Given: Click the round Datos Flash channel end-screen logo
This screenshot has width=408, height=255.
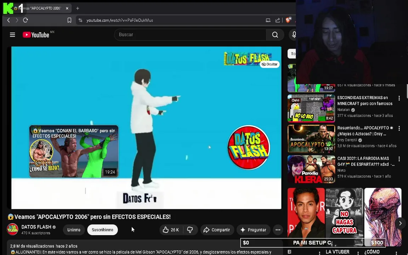Looking at the screenshot, I should [x=249, y=147].
